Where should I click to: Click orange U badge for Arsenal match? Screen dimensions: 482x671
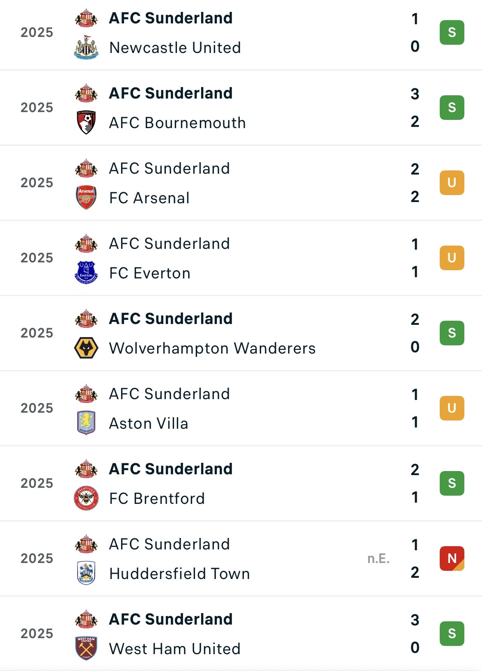pos(452,183)
